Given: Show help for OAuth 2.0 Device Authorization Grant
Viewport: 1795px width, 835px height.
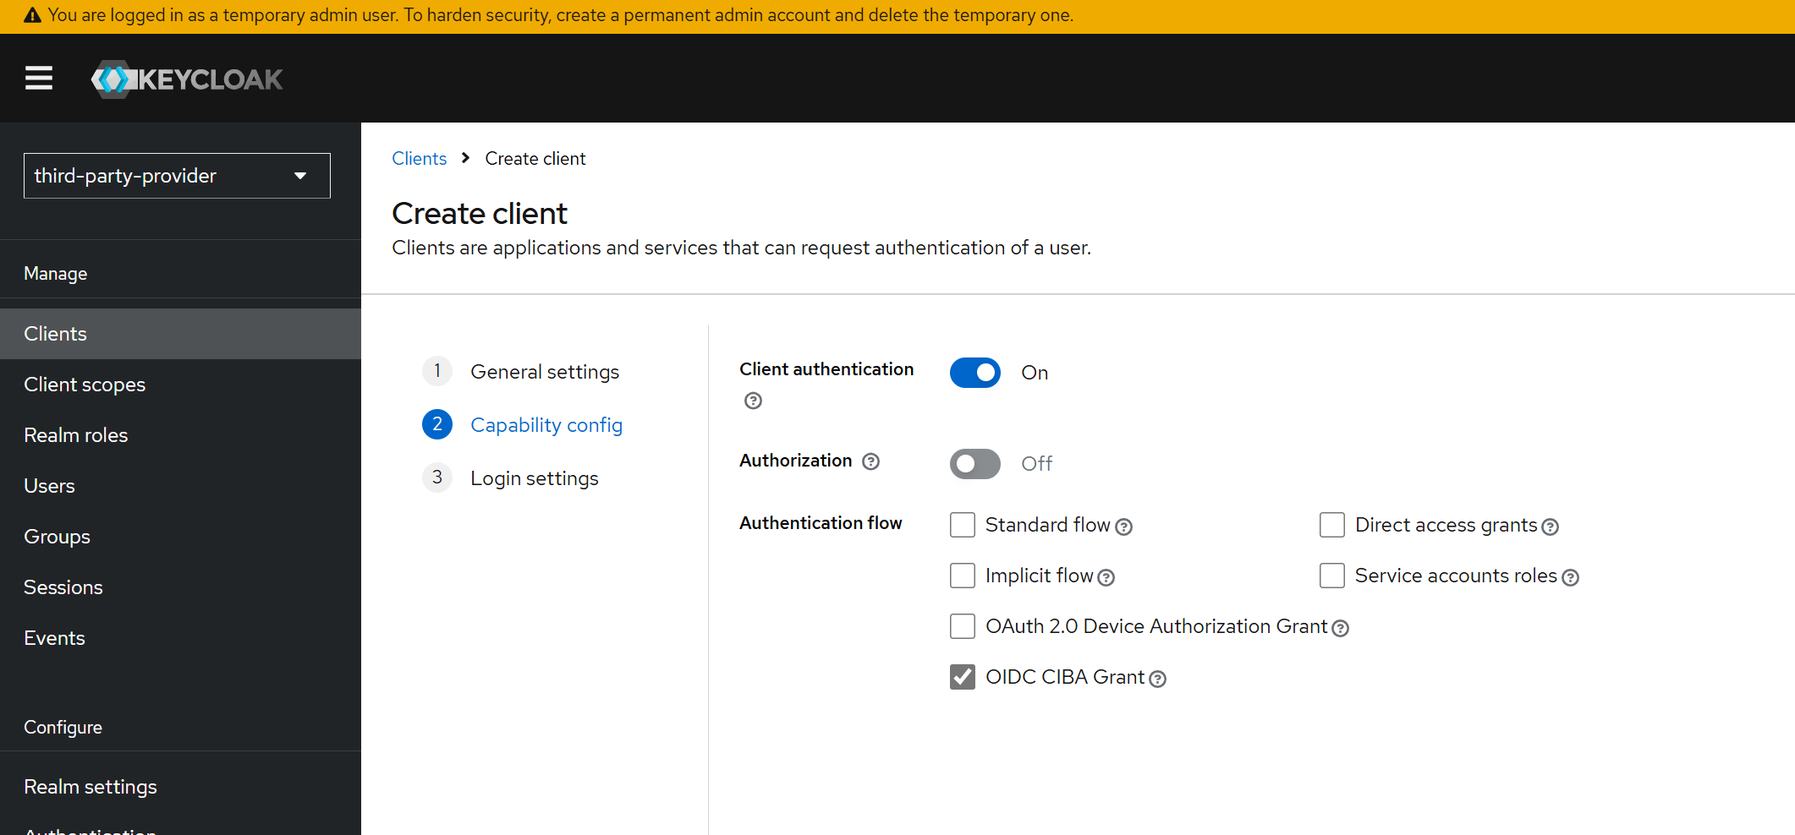Looking at the screenshot, I should tap(1340, 629).
